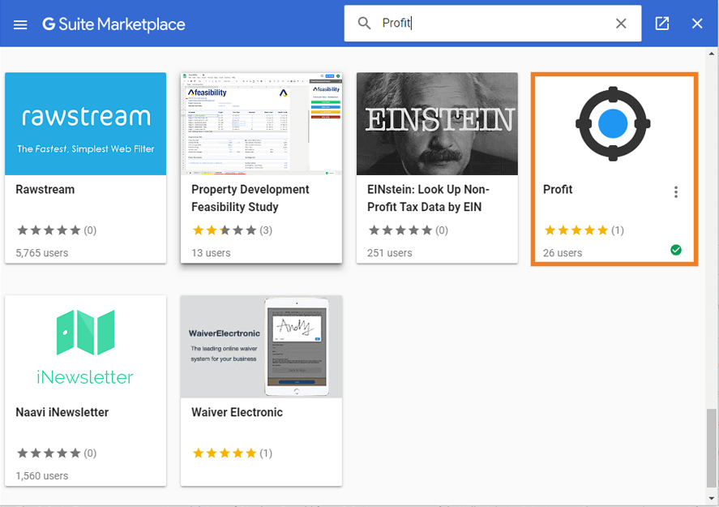Screen dimensions: 719x507
Task: Open the Waiver Electronic title
Action: click(237, 412)
